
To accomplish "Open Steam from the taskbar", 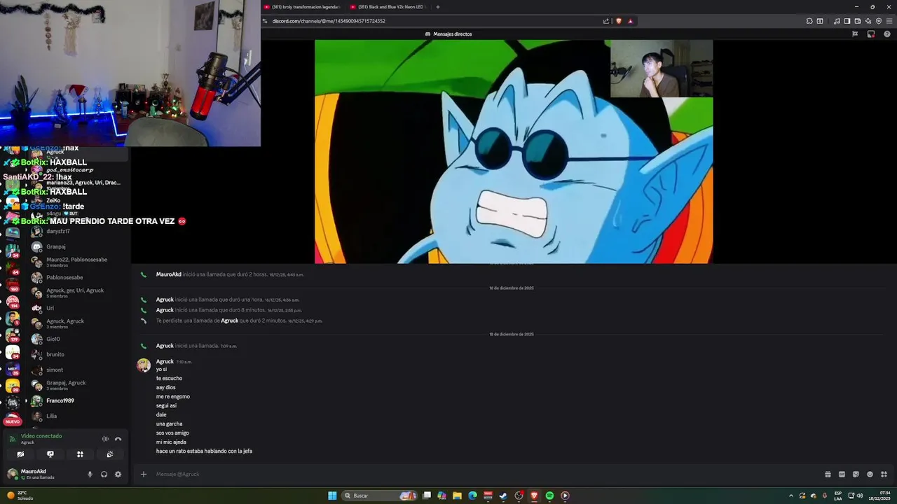I will 503,496.
